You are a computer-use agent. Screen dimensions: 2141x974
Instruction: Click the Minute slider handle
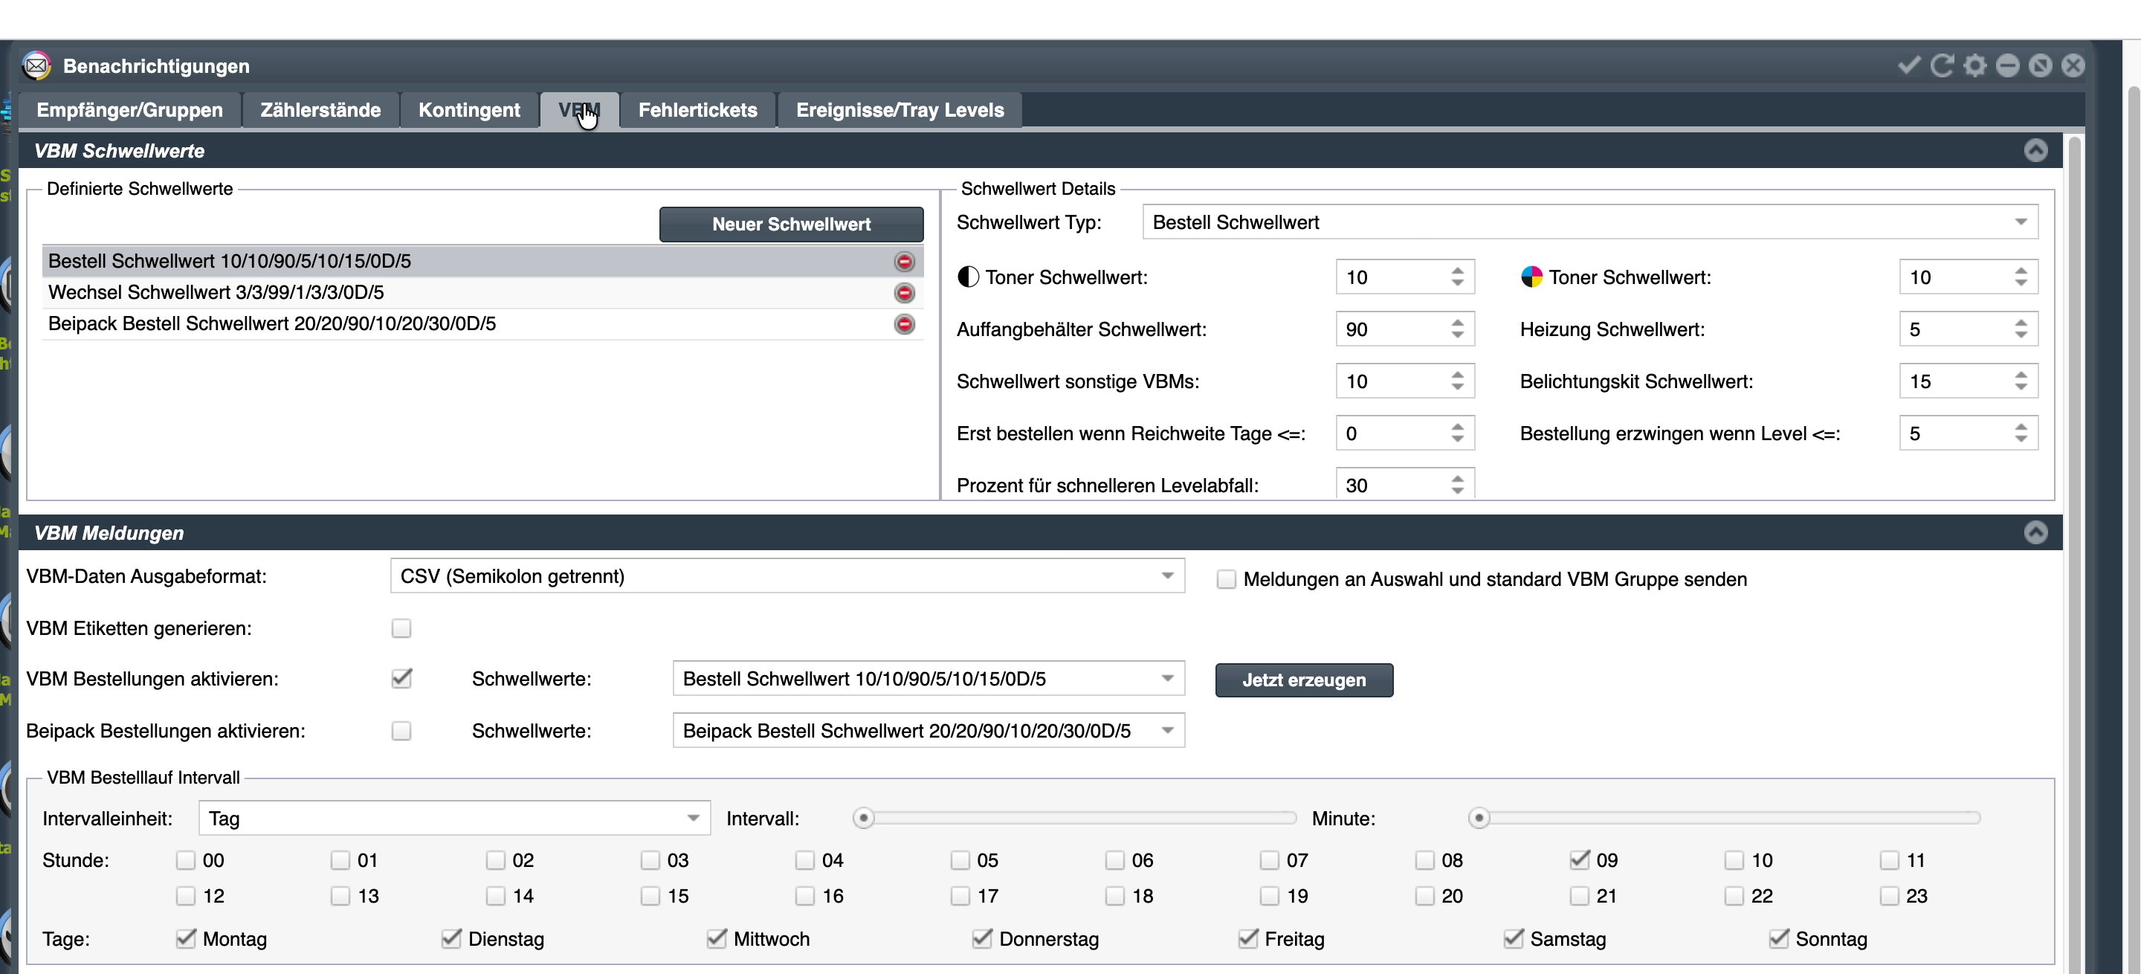(x=1479, y=818)
